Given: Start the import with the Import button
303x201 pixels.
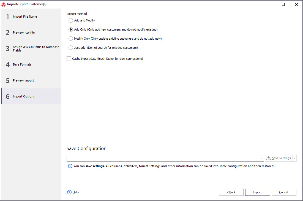Looking at the screenshot, I should pos(257,192).
